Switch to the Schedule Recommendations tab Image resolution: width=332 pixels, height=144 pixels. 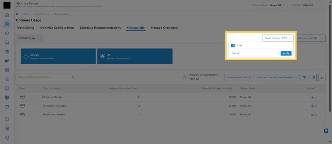(x=100, y=28)
